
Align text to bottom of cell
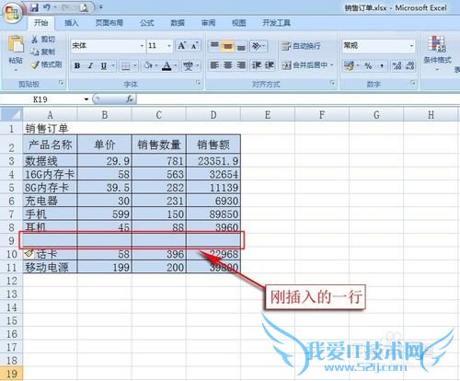click(241, 46)
